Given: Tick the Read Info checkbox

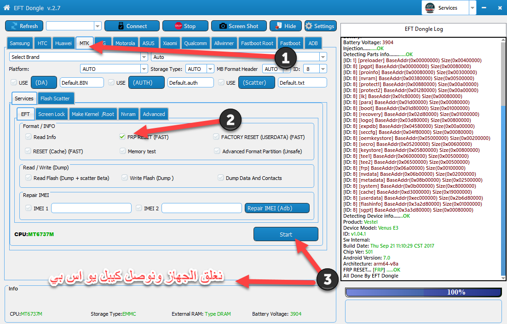Looking at the screenshot, I should (29, 137).
